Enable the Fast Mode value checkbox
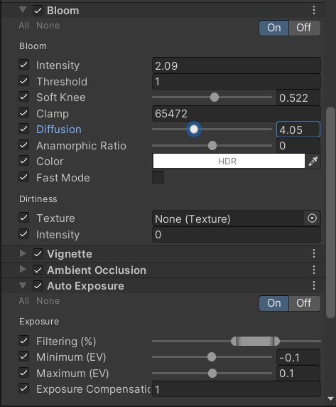 (x=158, y=177)
